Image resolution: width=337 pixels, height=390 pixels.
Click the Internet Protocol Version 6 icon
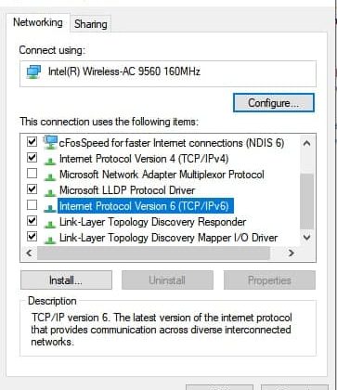click(50, 207)
